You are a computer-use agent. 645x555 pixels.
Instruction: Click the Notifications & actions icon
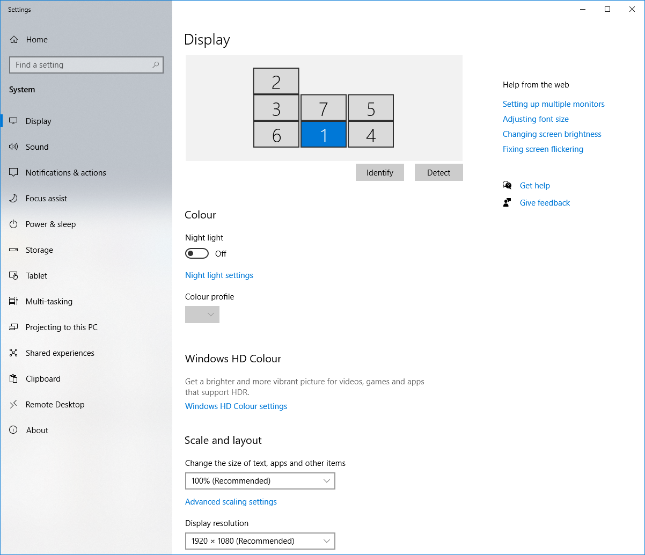tap(14, 173)
